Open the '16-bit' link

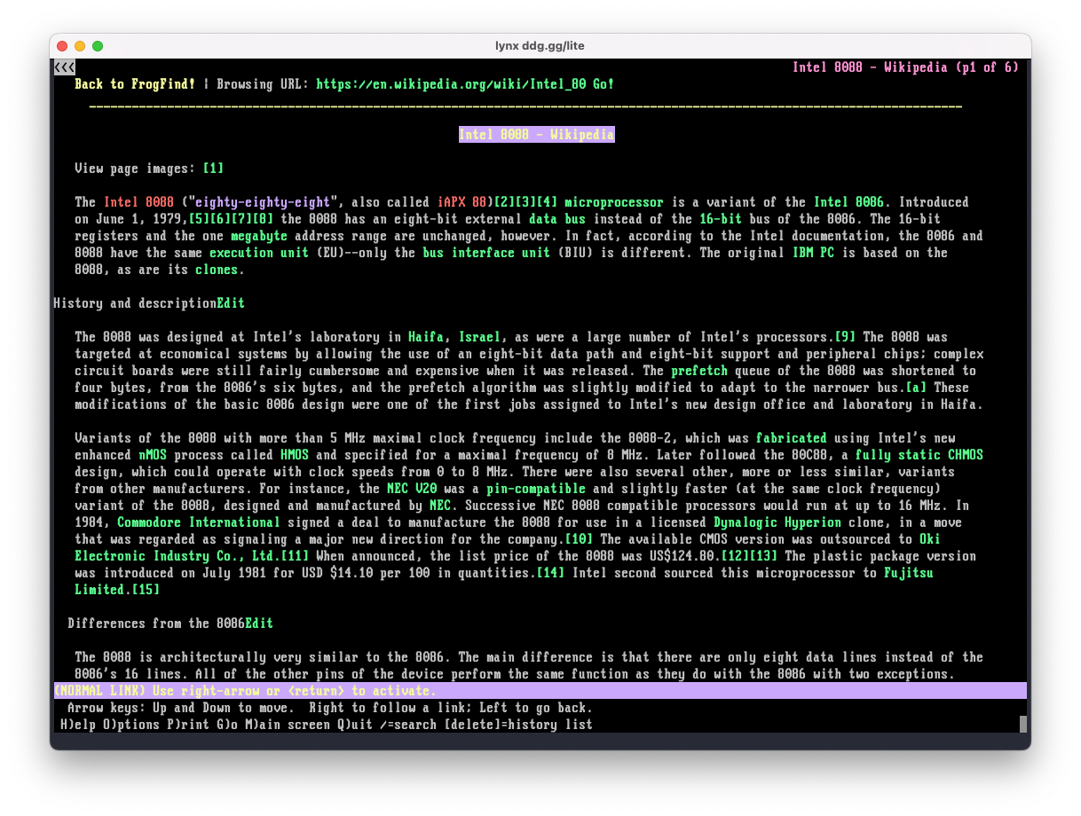(x=721, y=219)
